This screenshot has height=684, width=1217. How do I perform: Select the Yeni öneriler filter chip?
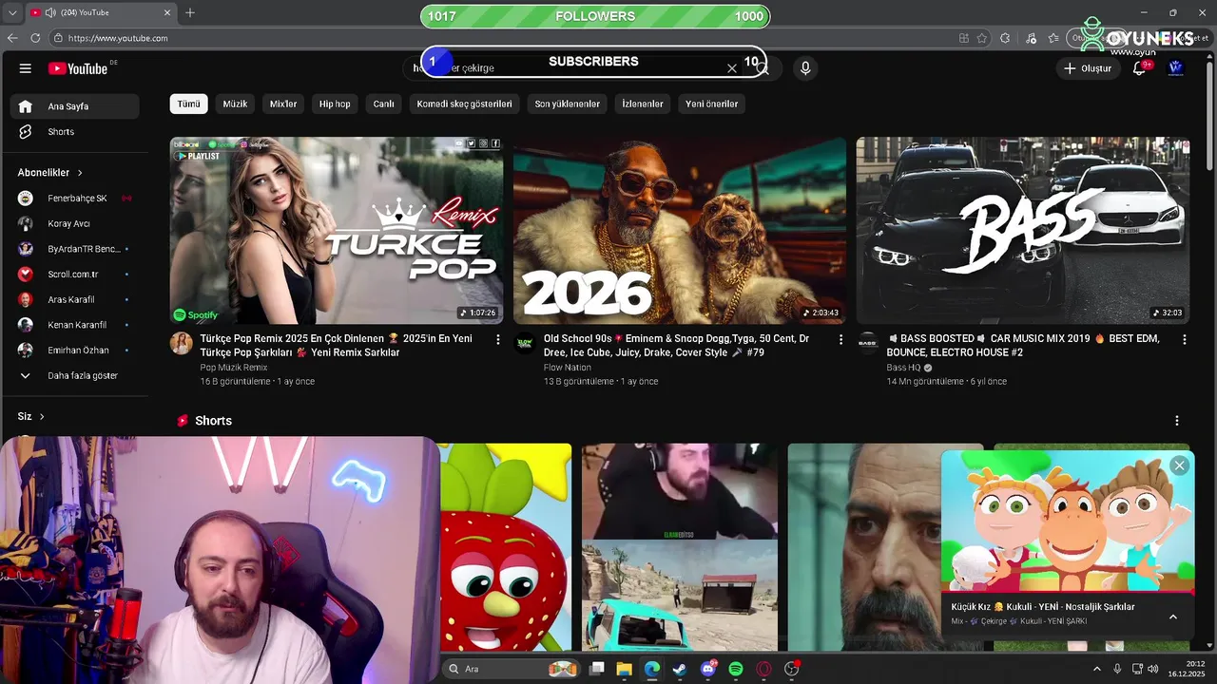point(712,104)
